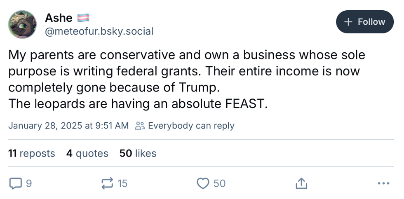The width and height of the screenshot is (404, 199).
Task: Follow the account using Follow button
Action: tap(365, 22)
